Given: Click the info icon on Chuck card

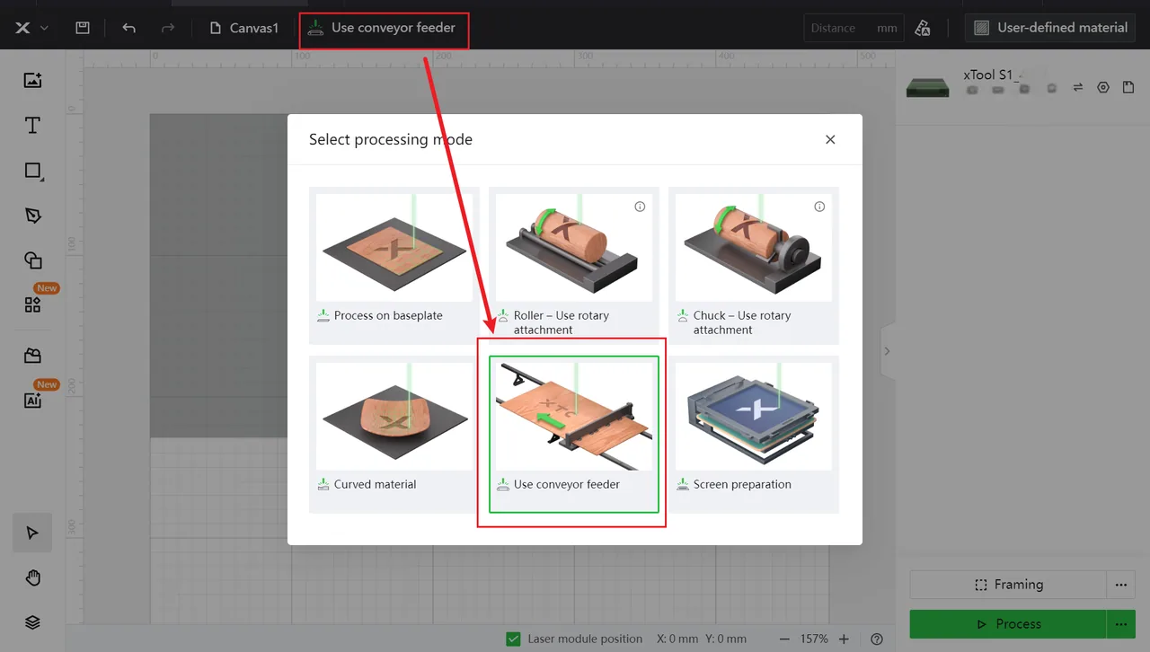Looking at the screenshot, I should click(819, 207).
